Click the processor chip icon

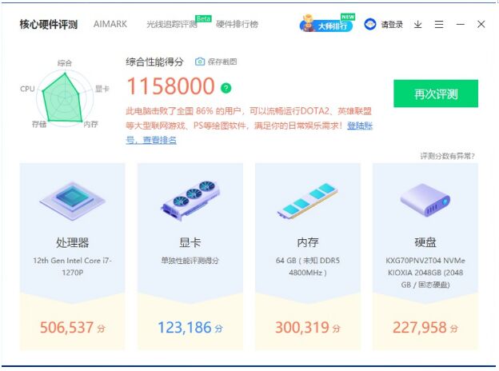72,201
